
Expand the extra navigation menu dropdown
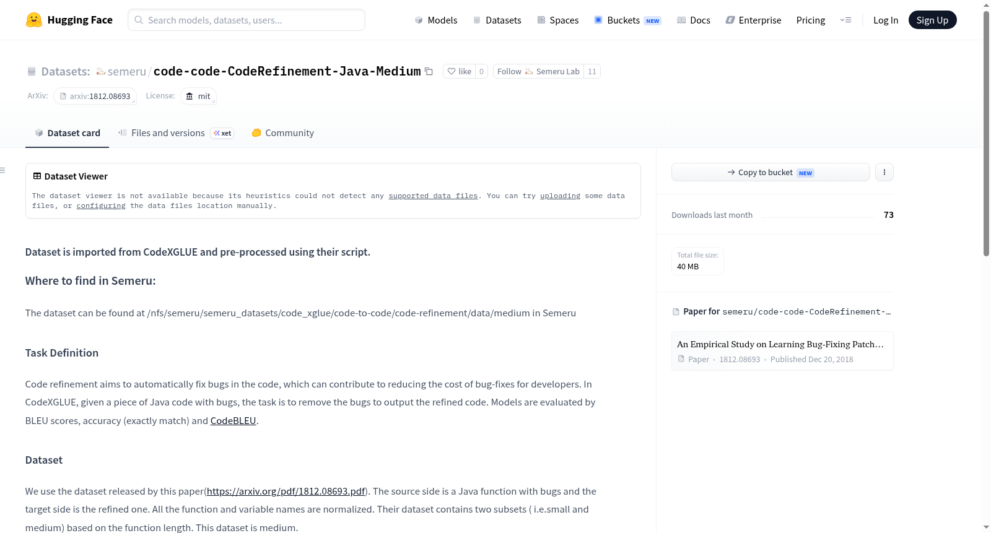tap(845, 20)
